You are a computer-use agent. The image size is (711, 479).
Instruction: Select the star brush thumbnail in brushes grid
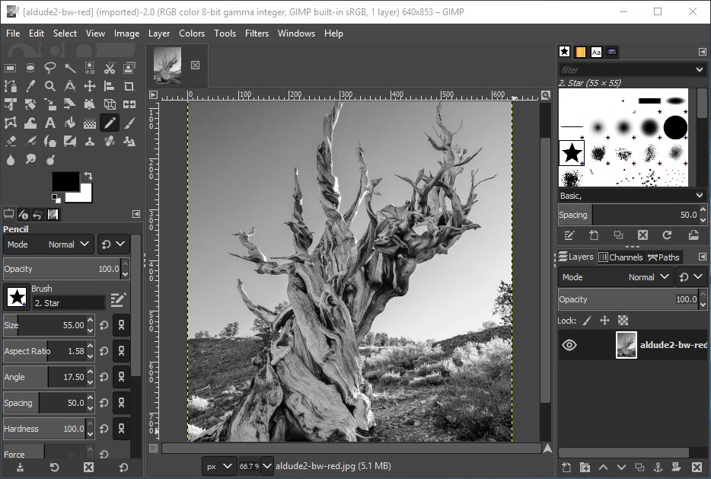click(572, 153)
